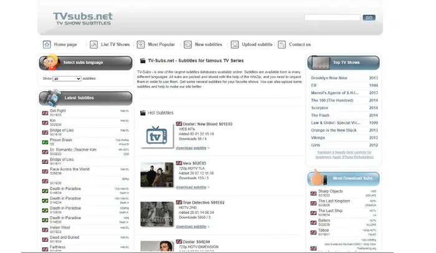This screenshot has width=436, height=253.
Task: Click the Home page house icon
Action: pyautogui.click(x=47, y=44)
